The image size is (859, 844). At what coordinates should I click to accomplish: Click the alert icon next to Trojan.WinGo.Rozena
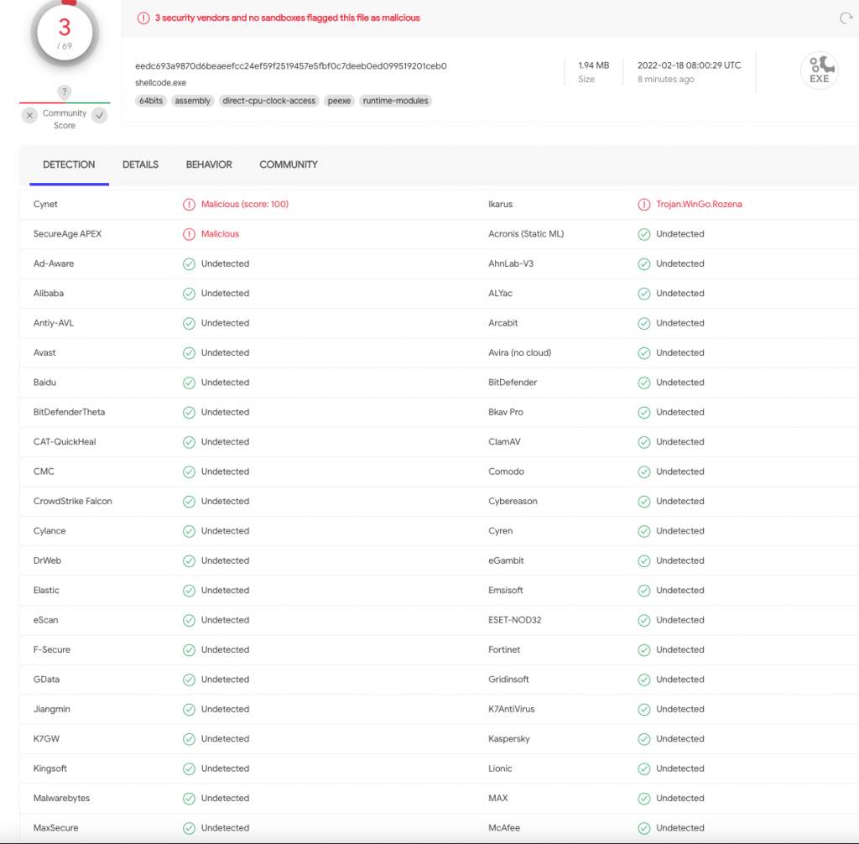tap(643, 205)
